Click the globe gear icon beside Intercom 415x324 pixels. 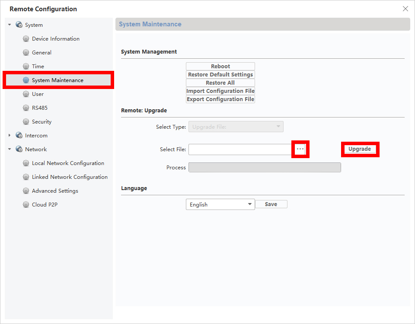[19, 136]
